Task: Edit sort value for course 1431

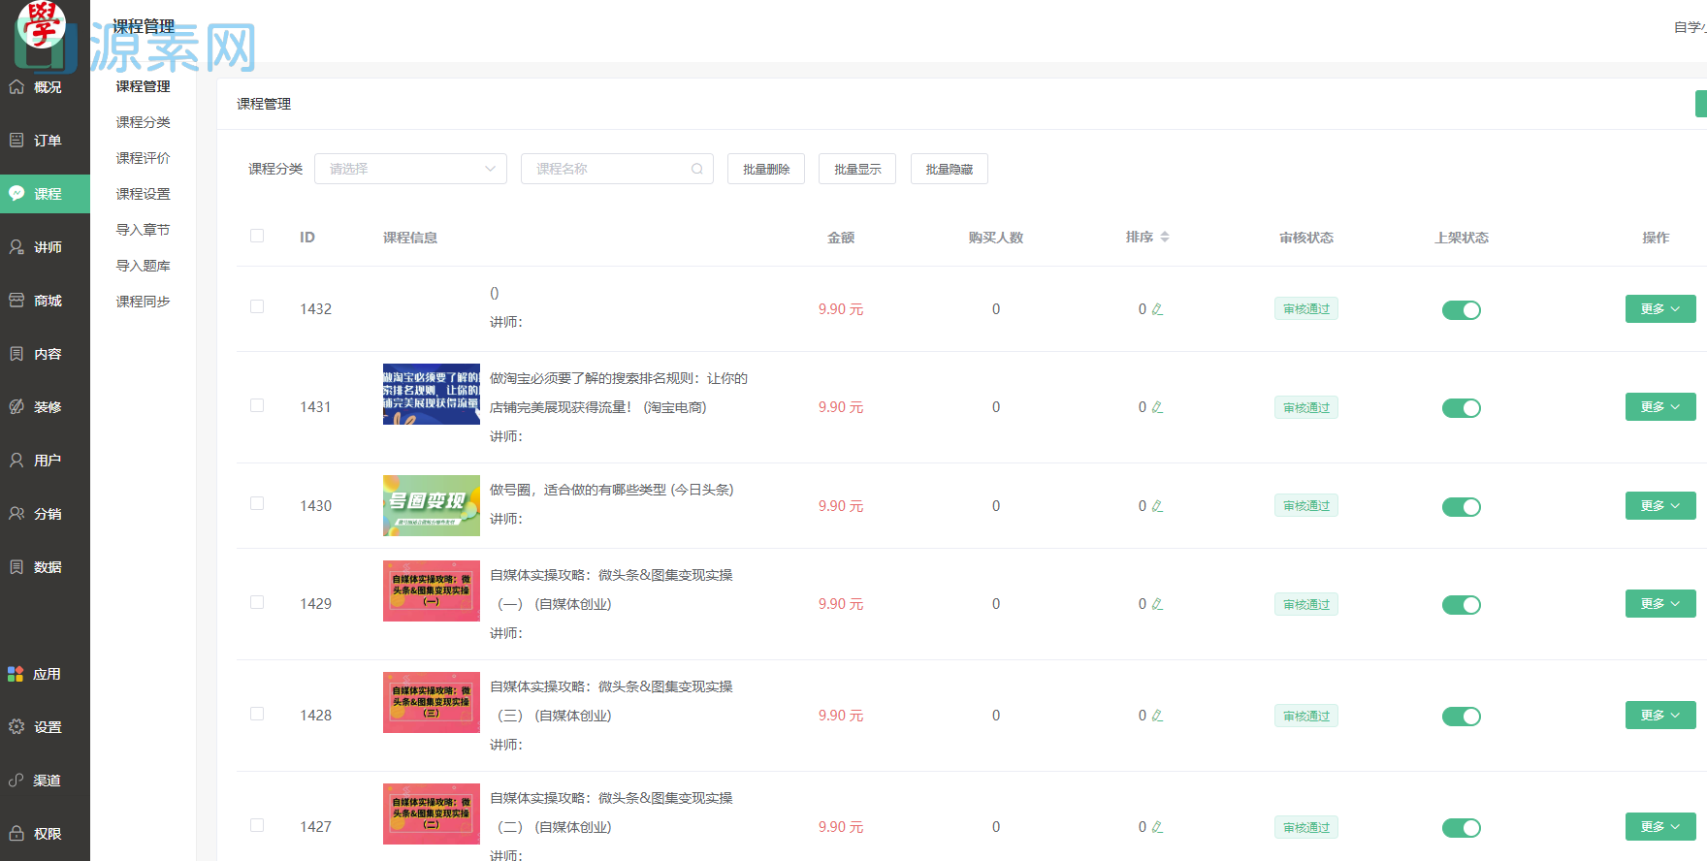Action: pos(1157,407)
